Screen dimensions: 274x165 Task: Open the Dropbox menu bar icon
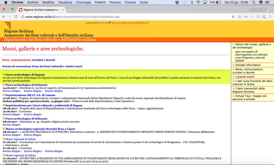pos(177,2)
